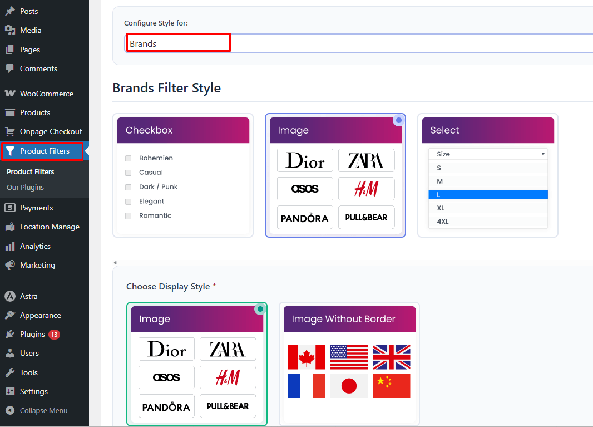Click the Collapse Menu arrow icon

[x=10, y=410]
